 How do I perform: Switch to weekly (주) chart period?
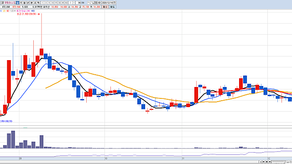point(21,3)
